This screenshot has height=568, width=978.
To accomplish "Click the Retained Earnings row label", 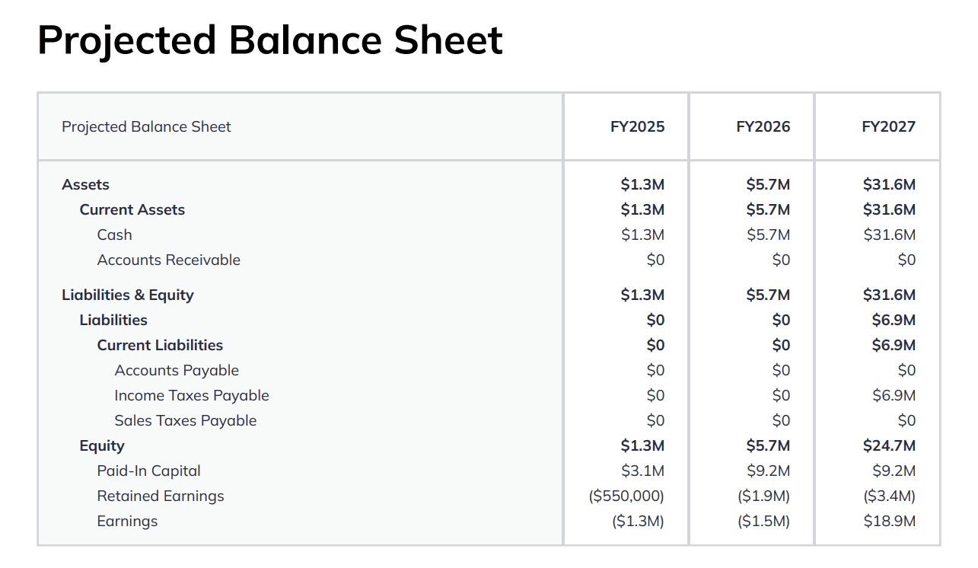I will click(161, 496).
